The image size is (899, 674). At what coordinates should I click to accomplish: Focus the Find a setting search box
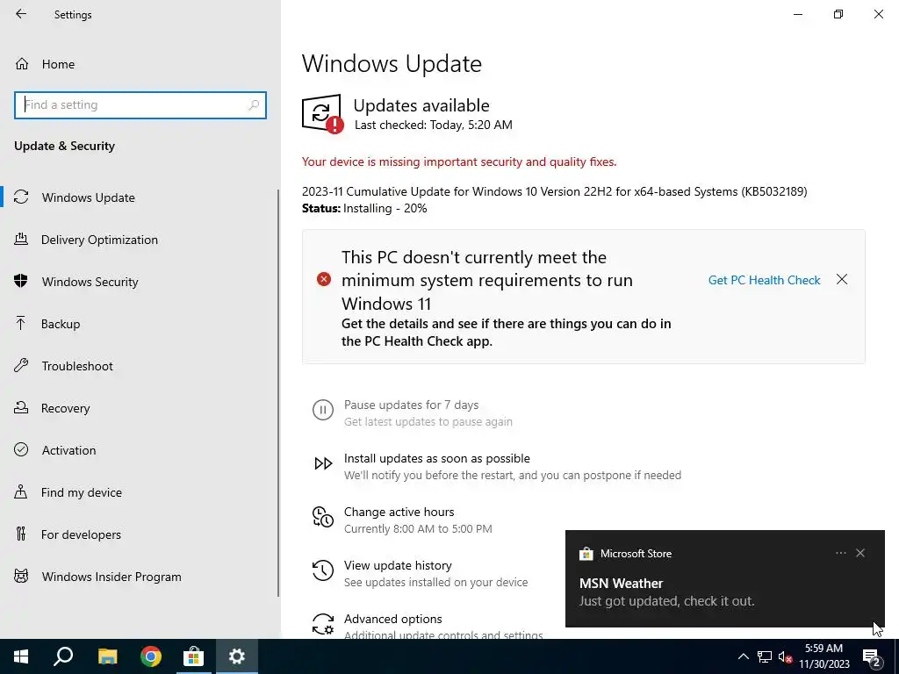click(x=140, y=105)
